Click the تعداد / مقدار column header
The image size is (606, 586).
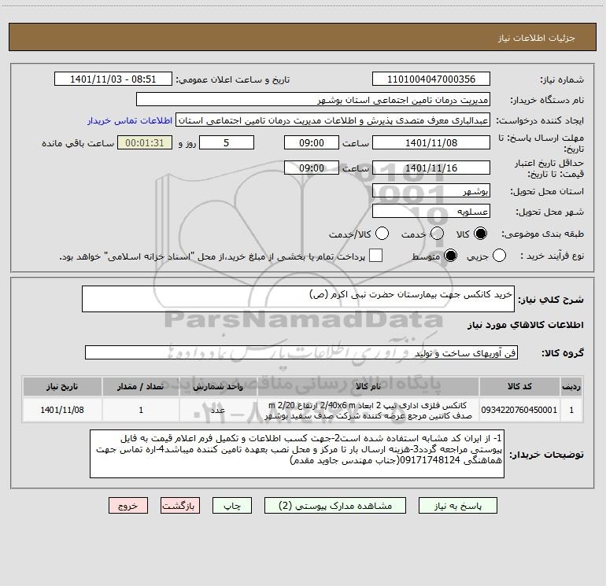click(141, 387)
